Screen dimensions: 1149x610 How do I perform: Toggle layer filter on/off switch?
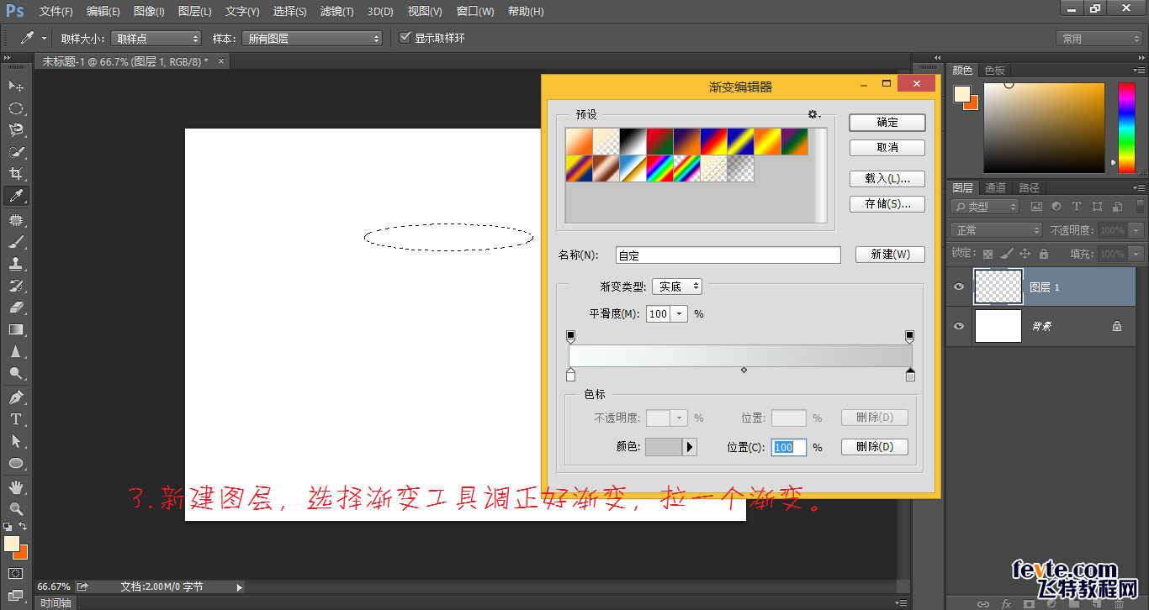(1141, 205)
